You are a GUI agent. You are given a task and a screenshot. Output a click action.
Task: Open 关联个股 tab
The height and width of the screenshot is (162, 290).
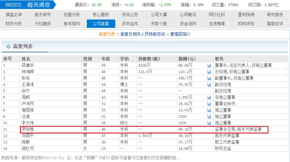click(x=159, y=24)
